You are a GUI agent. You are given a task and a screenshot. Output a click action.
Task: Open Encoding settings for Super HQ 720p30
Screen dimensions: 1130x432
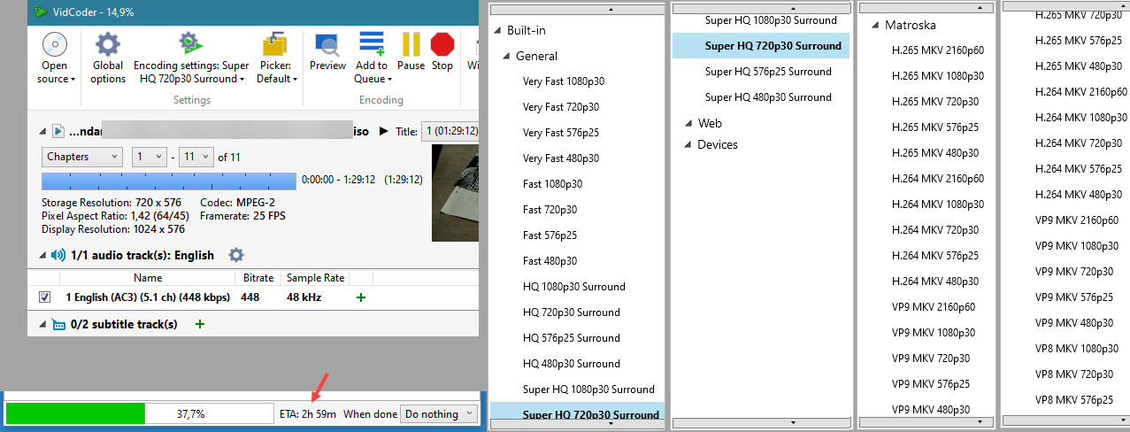(191, 58)
